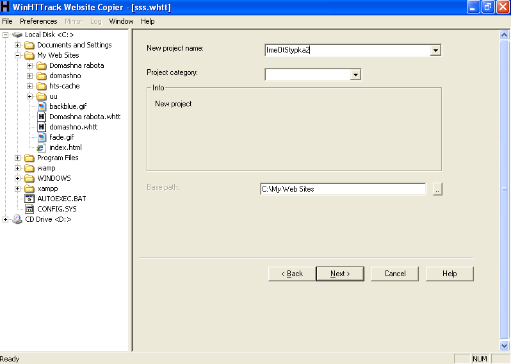Open the New project name dropdown arrow

pyautogui.click(x=435, y=50)
